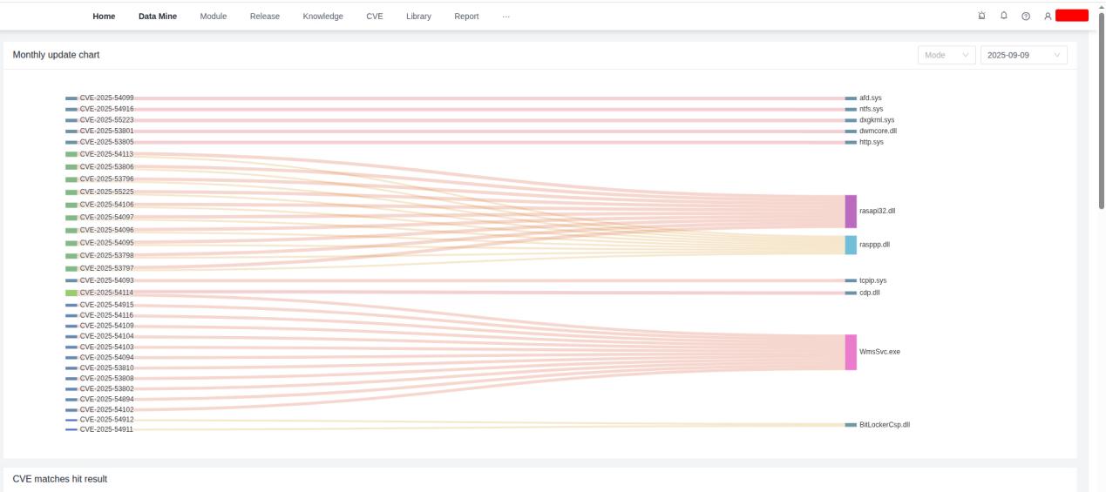Navigate to the Report page

[x=466, y=16]
